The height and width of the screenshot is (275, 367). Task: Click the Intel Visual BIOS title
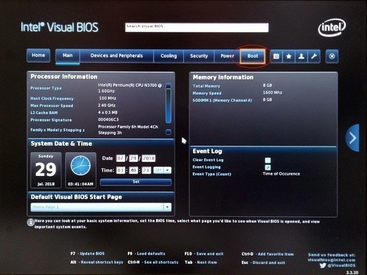[60, 27]
